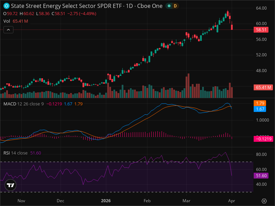Image resolution: width=275 pixels, height=206 pixels.
Task: Click the orange 1.79 signal value label
Action: click(260, 103)
